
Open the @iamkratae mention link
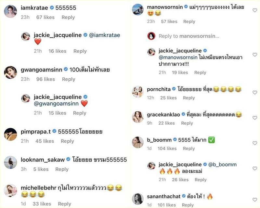tap(104, 35)
